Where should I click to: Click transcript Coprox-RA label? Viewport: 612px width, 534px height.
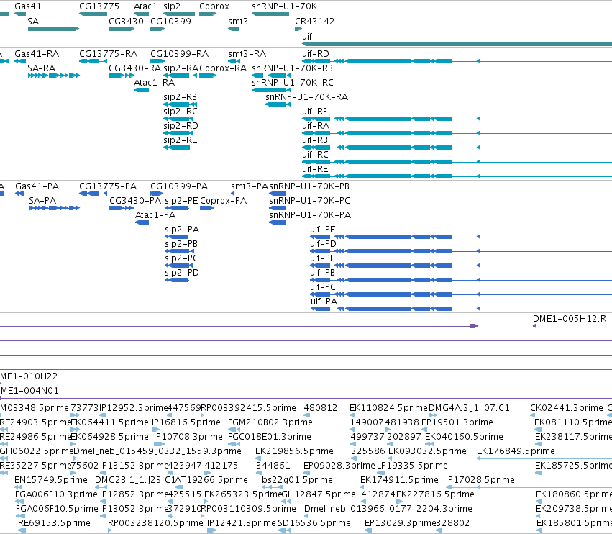point(223,68)
